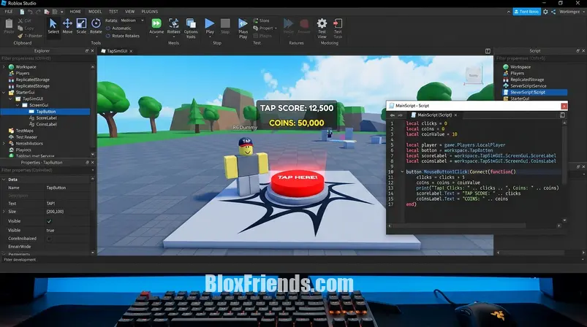
Task: Pop out the Explorer panel
Action: click(x=87, y=51)
